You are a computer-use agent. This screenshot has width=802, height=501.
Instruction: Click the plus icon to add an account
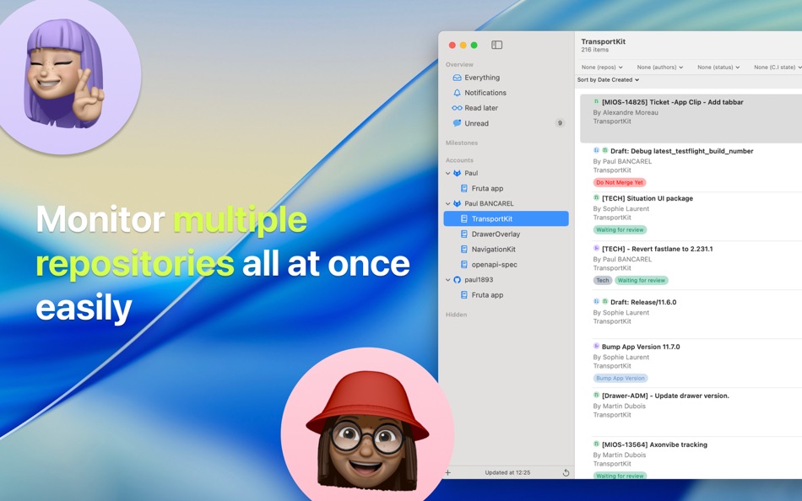pos(447,473)
